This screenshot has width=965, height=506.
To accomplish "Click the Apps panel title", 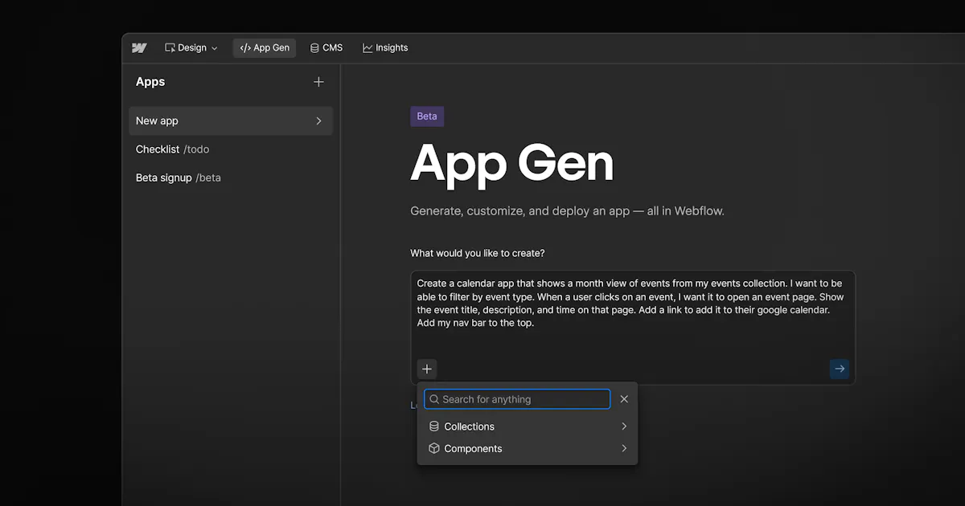I will (x=150, y=82).
